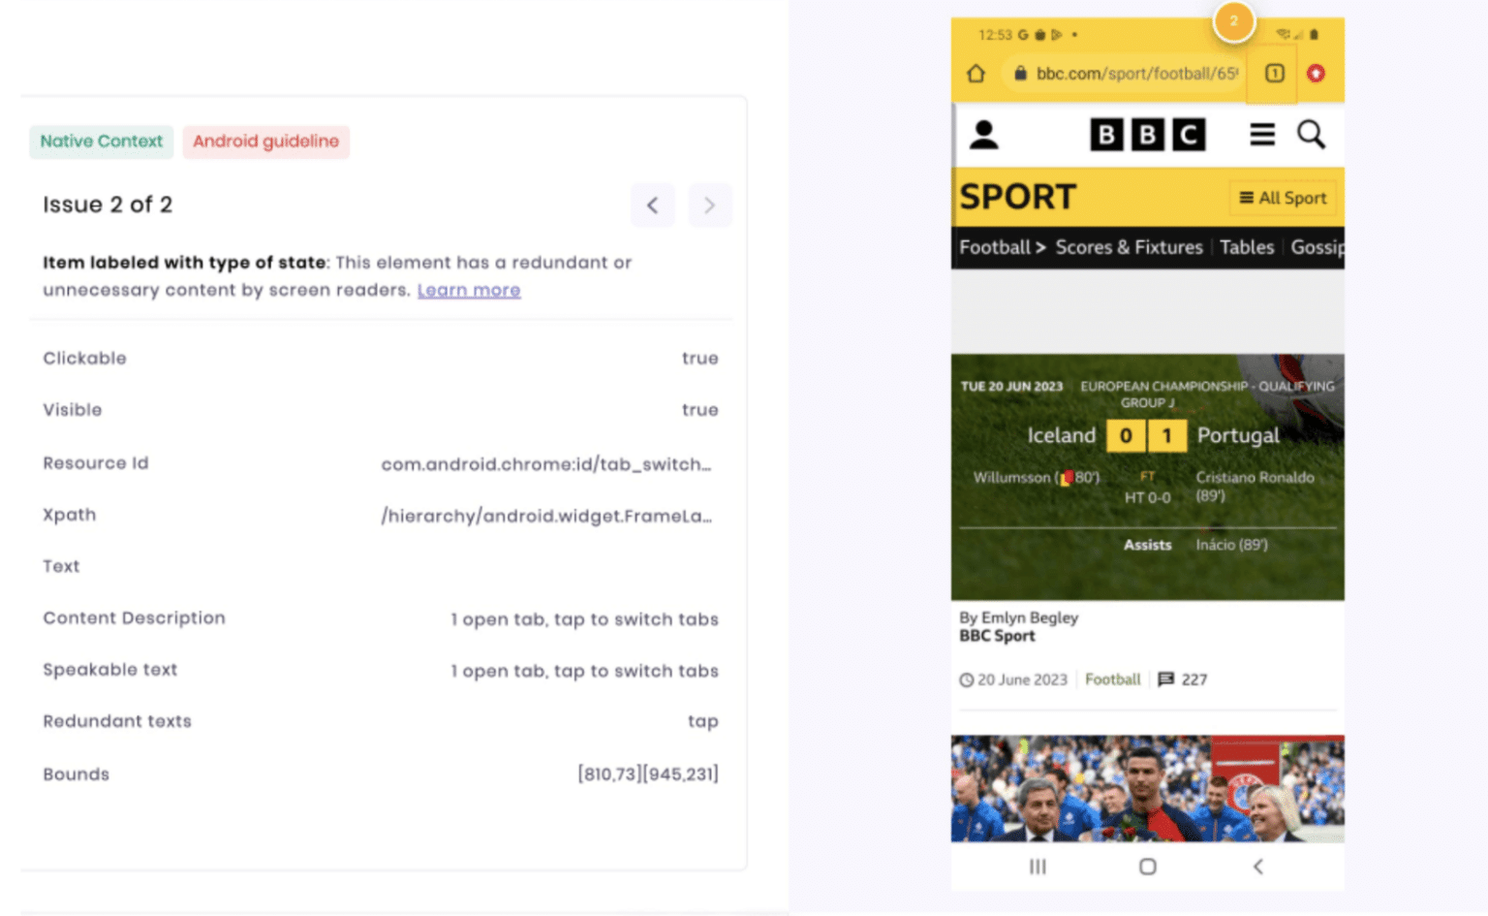The width and height of the screenshot is (1488, 916).
Task: Tap the Android home navigation button
Action: coord(1148,867)
